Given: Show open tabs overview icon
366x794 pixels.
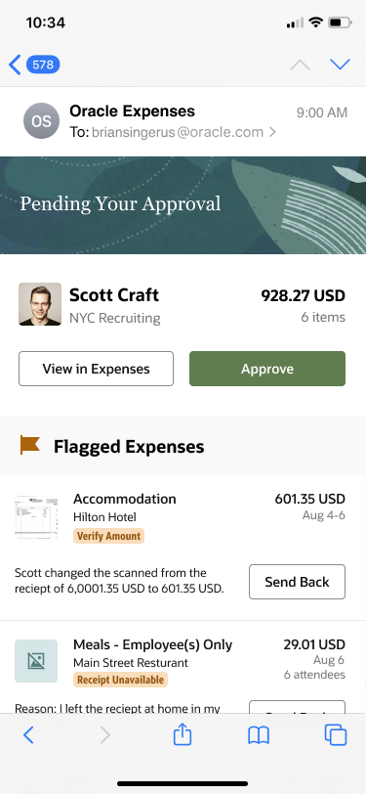Looking at the screenshot, I should [336, 734].
